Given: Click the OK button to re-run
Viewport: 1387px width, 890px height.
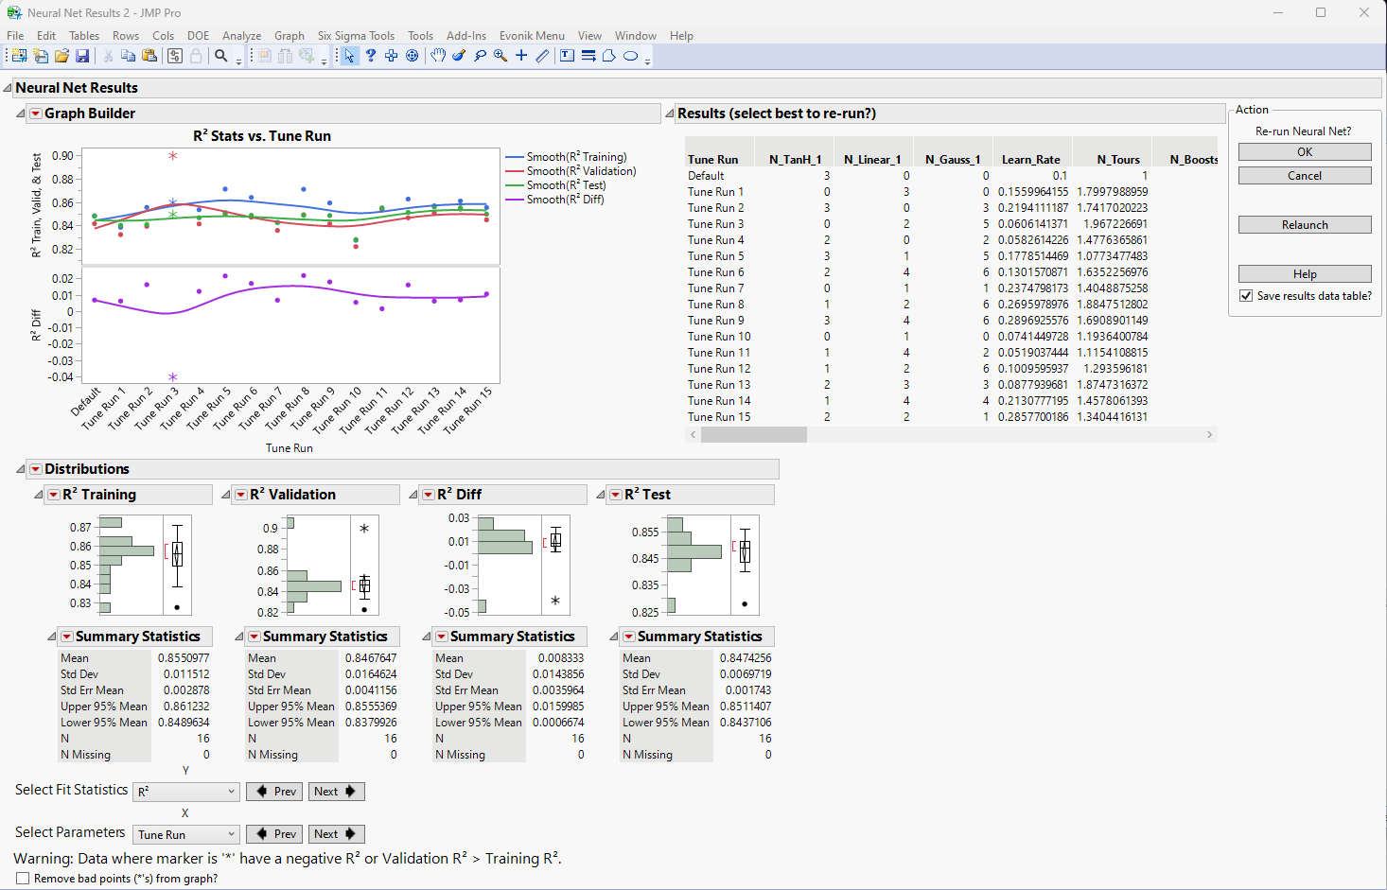Looking at the screenshot, I should tap(1305, 152).
